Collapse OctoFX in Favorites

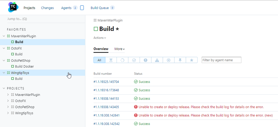[4, 48]
